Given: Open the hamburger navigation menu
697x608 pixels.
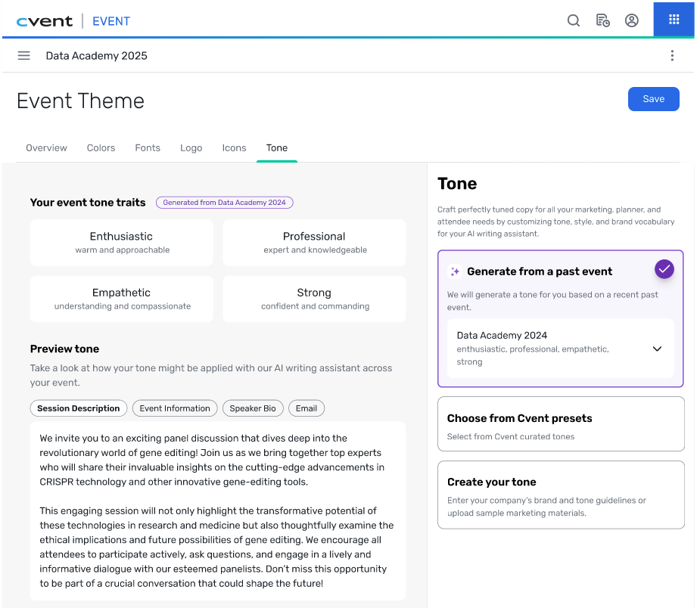Looking at the screenshot, I should pos(24,55).
